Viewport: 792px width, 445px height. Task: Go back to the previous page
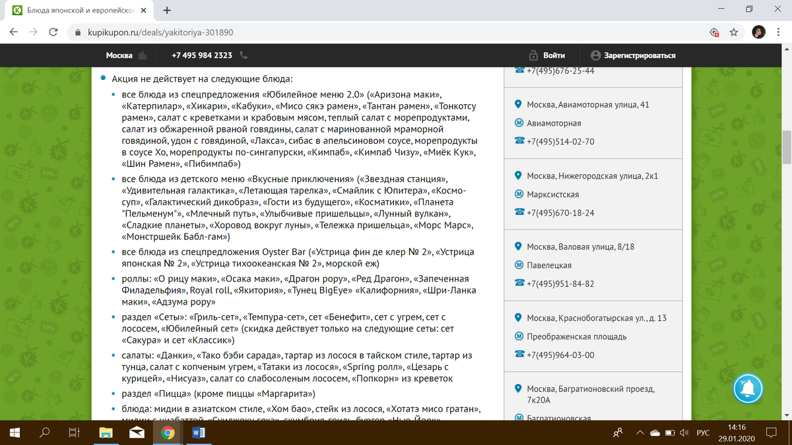pos(15,32)
